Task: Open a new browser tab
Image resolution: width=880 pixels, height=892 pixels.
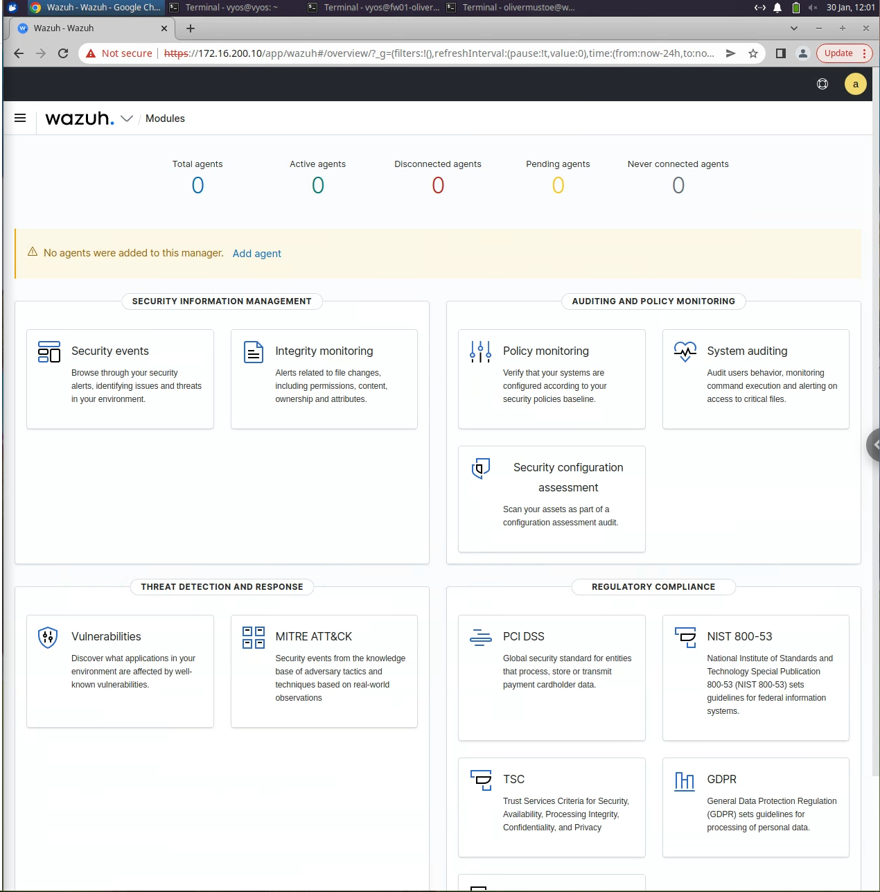Action: (x=191, y=28)
